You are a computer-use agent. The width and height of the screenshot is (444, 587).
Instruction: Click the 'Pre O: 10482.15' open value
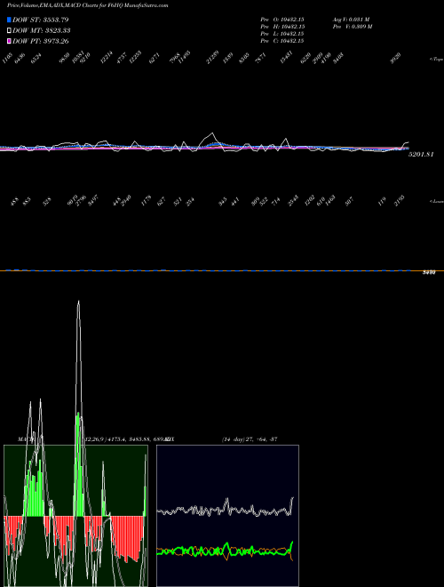[x=282, y=19]
